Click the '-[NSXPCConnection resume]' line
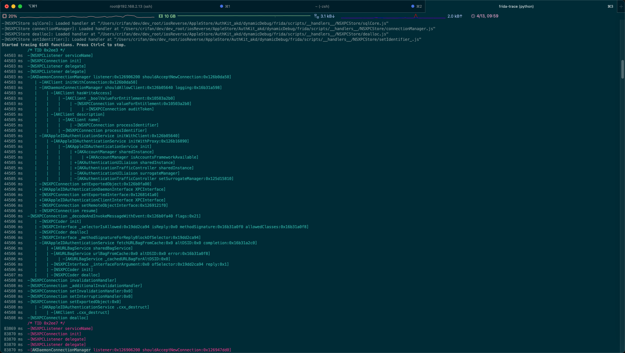Screen dimensions: 625x353 click(x=68, y=211)
